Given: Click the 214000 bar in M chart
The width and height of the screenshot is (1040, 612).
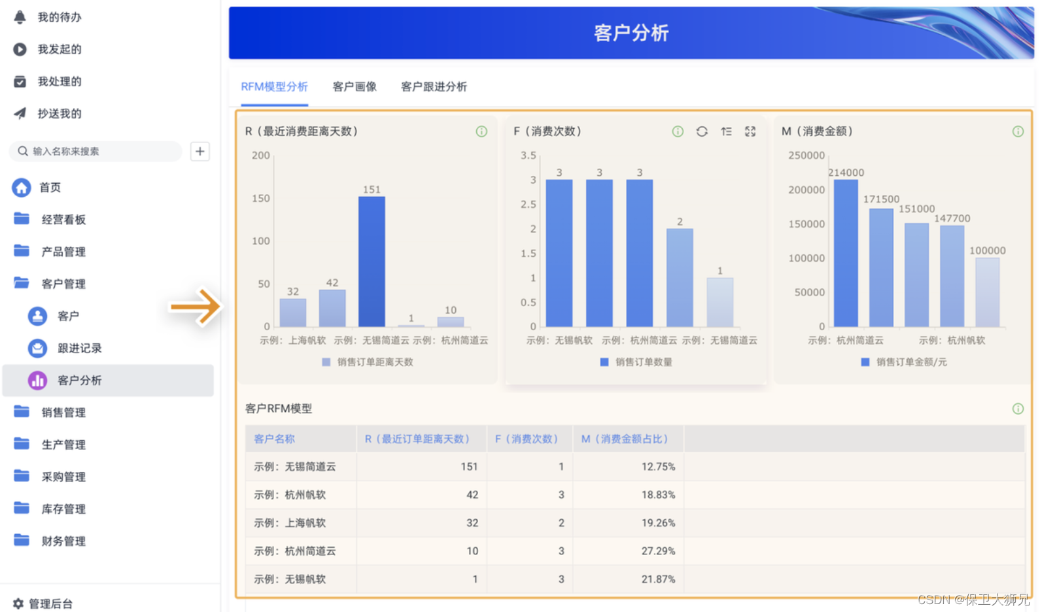Looking at the screenshot, I should [846, 253].
